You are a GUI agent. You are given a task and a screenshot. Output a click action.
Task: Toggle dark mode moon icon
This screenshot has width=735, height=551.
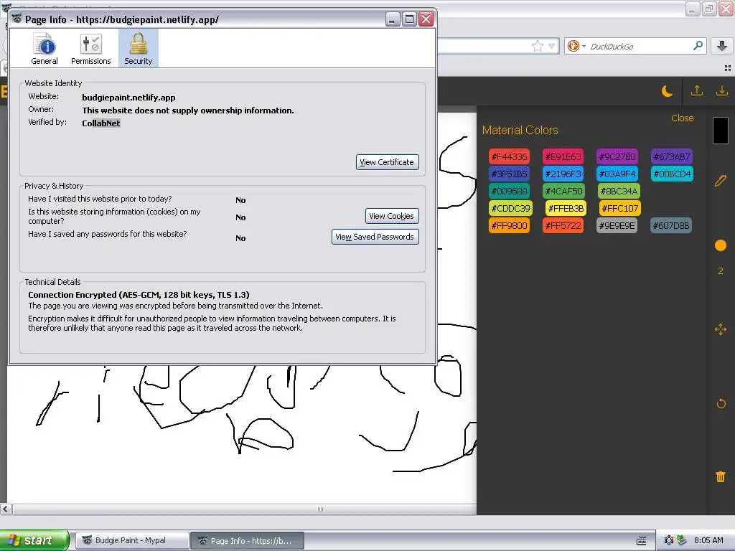(x=667, y=91)
